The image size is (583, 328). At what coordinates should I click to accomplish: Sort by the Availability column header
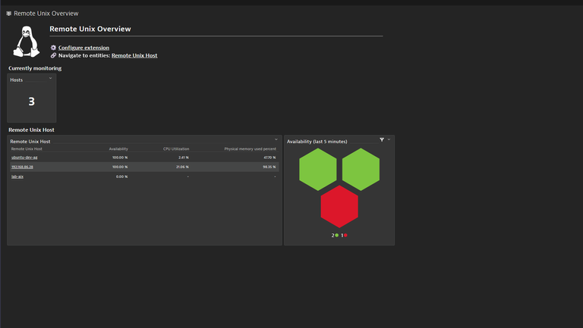pos(118,148)
